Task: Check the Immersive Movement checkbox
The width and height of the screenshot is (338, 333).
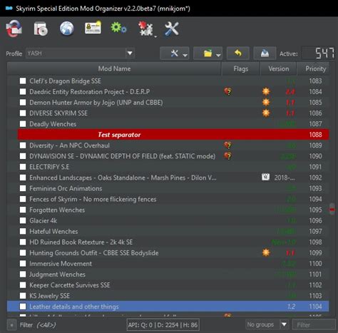Action: [x=23, y=264]
